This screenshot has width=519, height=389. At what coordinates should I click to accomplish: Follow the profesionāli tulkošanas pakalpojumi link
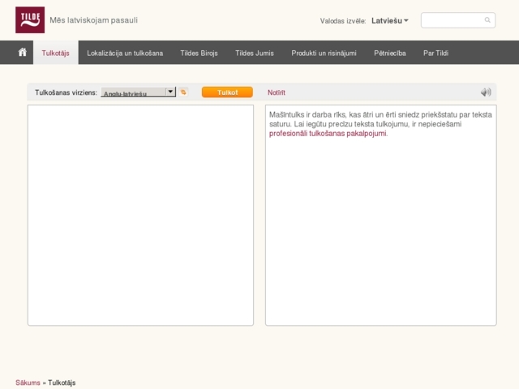pos(328,134)
